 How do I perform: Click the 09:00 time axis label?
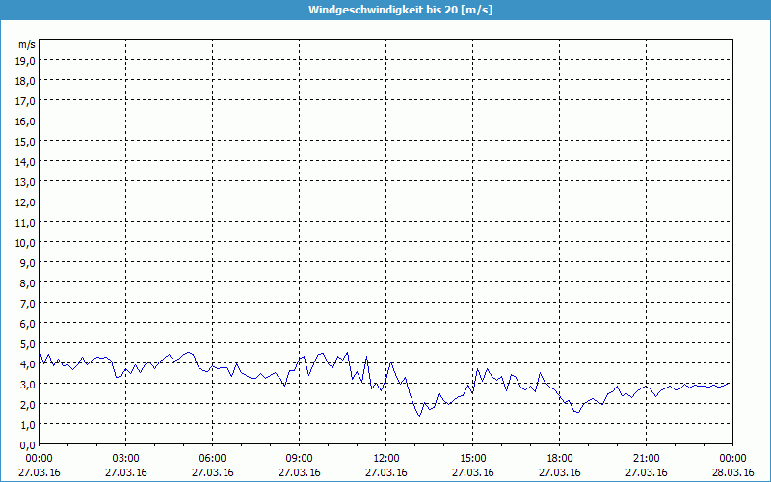point(299,458)
